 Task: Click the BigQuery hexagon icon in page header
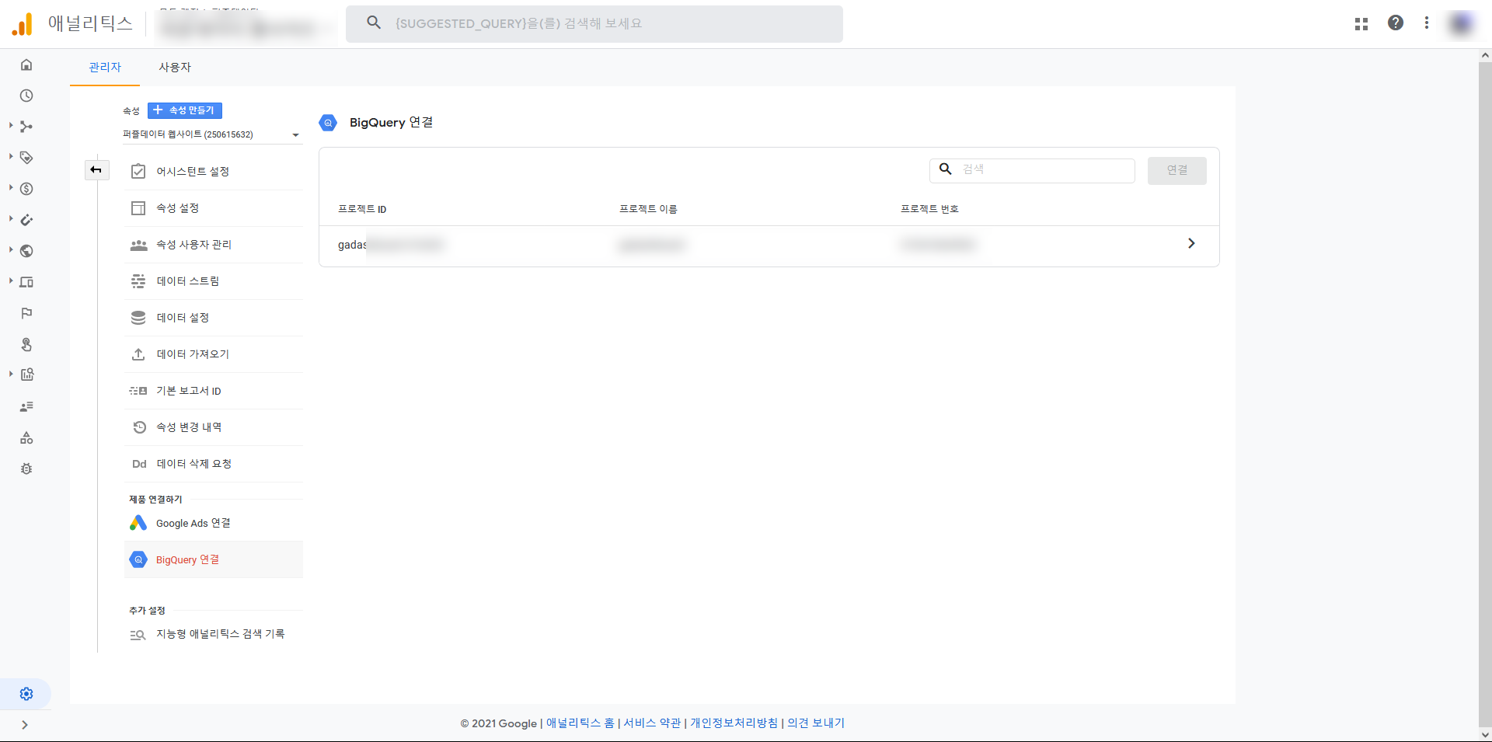[x=328, y=123]
